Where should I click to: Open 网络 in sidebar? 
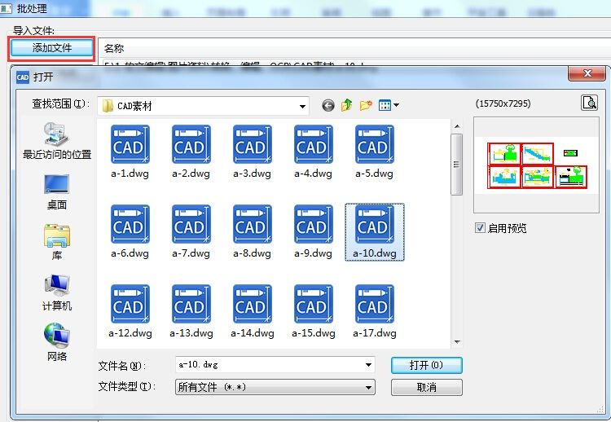tap(57, 341)
